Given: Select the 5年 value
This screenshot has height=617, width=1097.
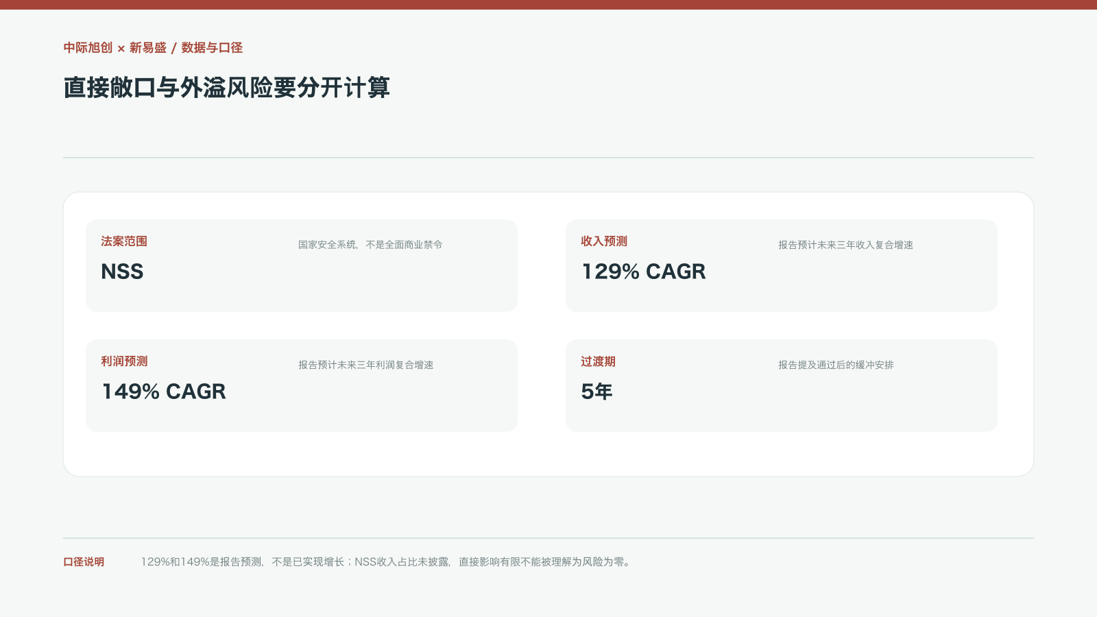Looking at the screenshot, I should tap(596, 391).
